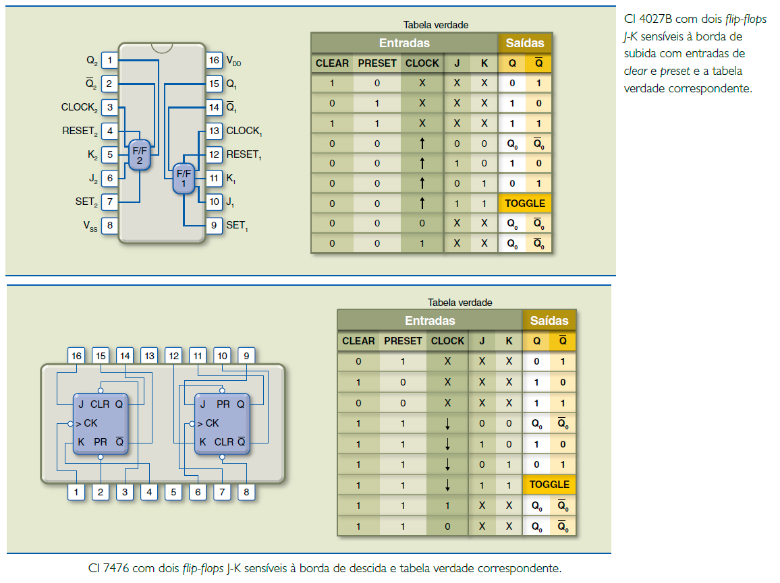Click pin 4 labeled RESET2
Screen dimensions: 780x583
click(109, 131)
